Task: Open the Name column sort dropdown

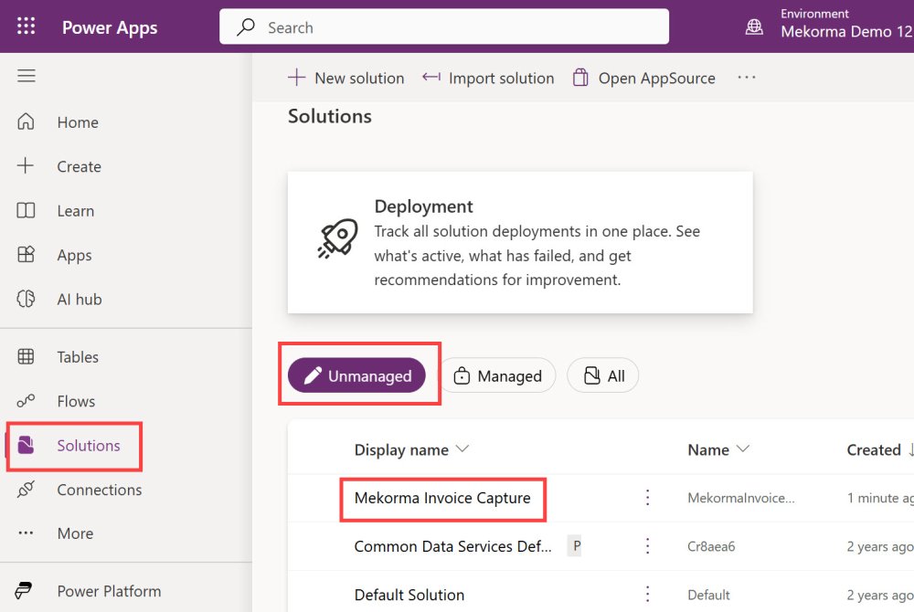Action: click(743, 449)
